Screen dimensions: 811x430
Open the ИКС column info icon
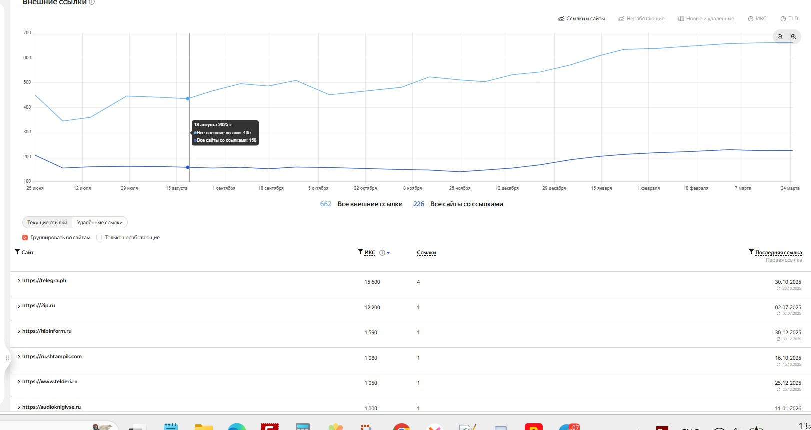tap(382, 253)
